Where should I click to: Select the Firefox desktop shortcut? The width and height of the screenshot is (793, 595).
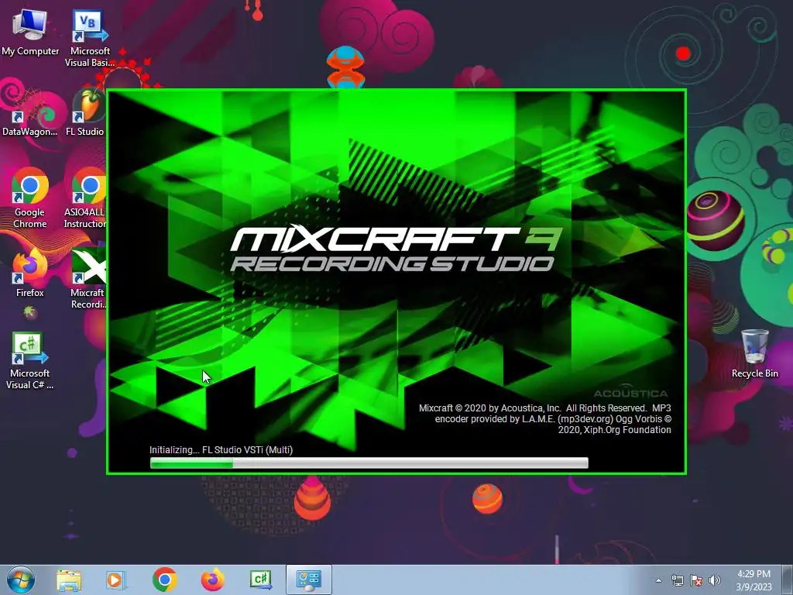30,273
